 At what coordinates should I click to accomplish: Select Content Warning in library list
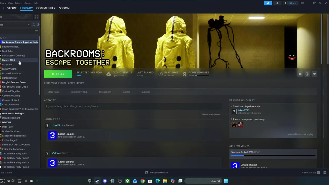point(11,96)
